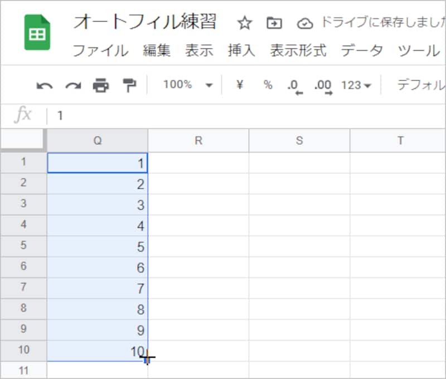The width and height of the screenshot is (446, 379).
Task: Click inside the formula bar
Action: coord(167,116)
